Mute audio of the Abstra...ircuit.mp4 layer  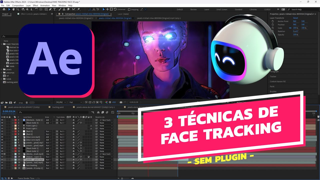tap(4, 154)
